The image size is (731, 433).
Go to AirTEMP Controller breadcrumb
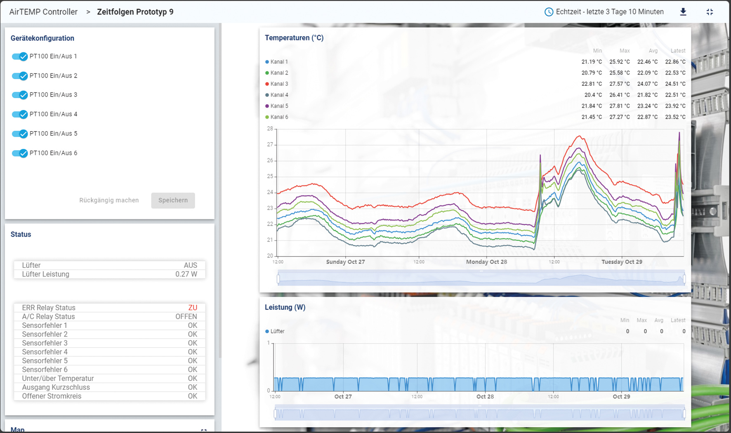point(43,12)
